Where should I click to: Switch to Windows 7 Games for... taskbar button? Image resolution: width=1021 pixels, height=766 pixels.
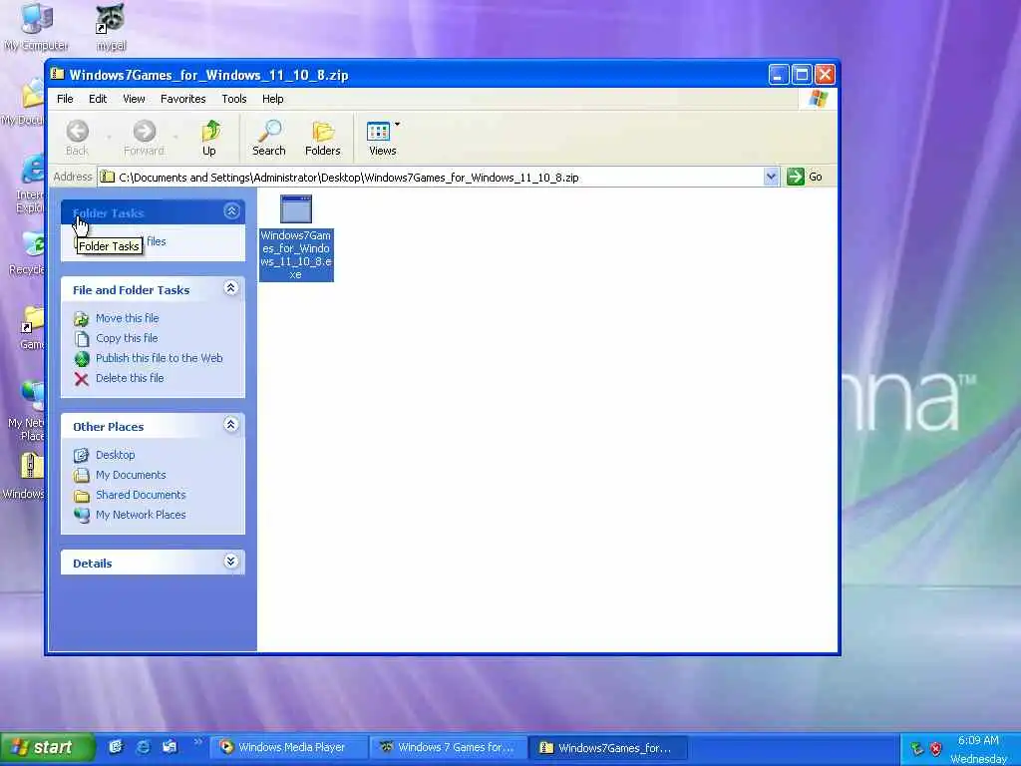tap(449, 747)
